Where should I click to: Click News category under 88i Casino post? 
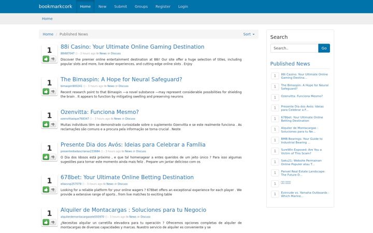coord(103,53)
